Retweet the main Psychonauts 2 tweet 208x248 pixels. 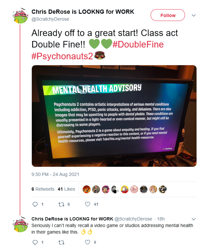(x=61, y=204)
